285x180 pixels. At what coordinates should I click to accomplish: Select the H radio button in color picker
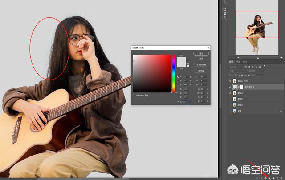pos(178,77)
